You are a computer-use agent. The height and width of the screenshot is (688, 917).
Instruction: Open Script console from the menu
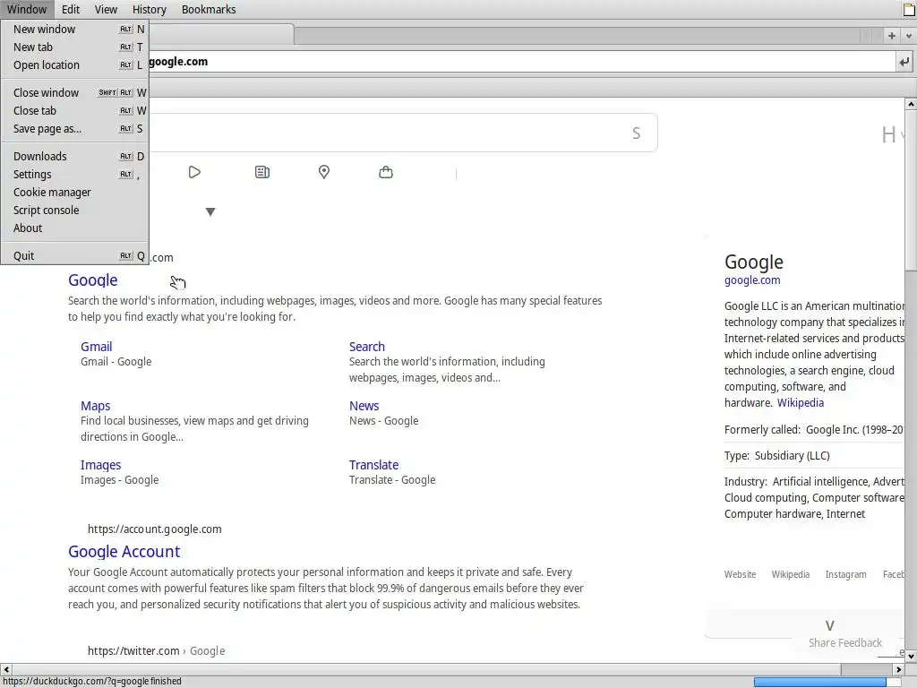coord(75,210)
